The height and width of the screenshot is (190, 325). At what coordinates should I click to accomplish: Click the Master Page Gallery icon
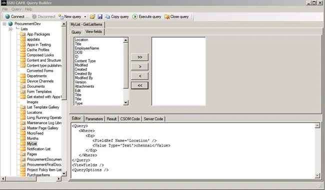[23, 128]
